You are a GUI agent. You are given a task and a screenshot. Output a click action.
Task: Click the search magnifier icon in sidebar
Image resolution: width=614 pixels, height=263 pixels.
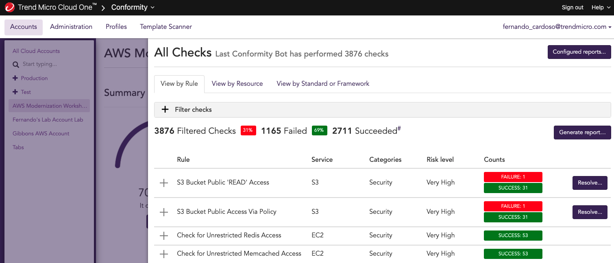click(x=16, y=64)
